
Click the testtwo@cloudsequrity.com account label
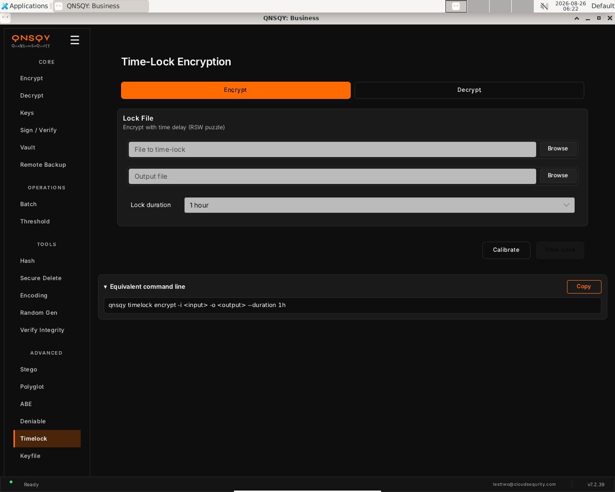click(524, 484)
